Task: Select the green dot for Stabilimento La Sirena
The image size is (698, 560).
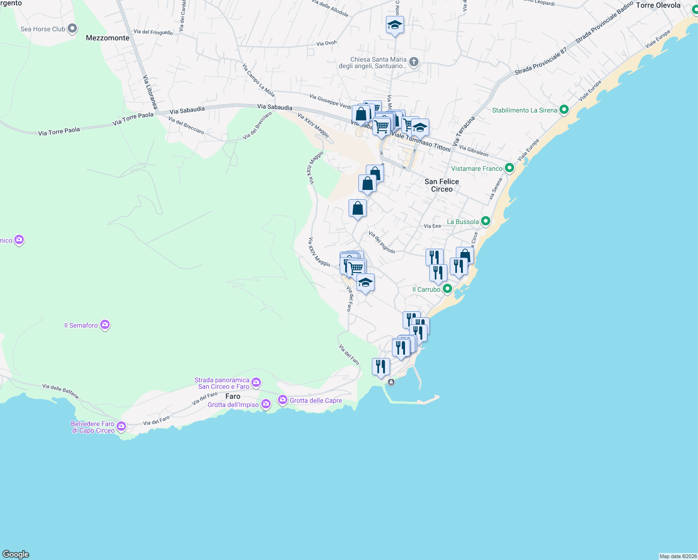Action: pyautogui.click(x=564, y=110)
